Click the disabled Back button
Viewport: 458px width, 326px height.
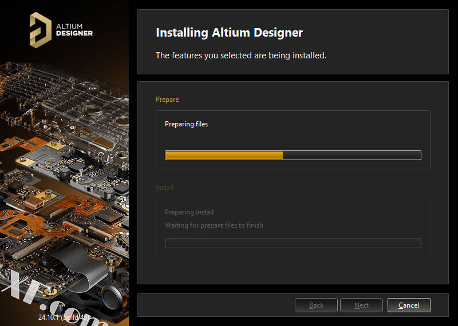click(316, 305)
